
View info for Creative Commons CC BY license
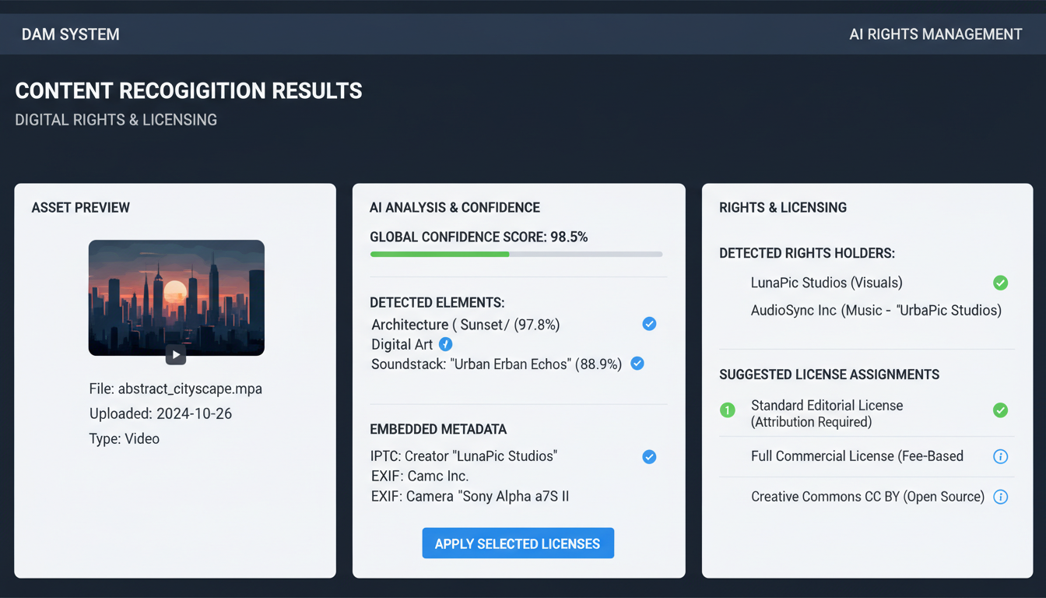[1001, 497]
